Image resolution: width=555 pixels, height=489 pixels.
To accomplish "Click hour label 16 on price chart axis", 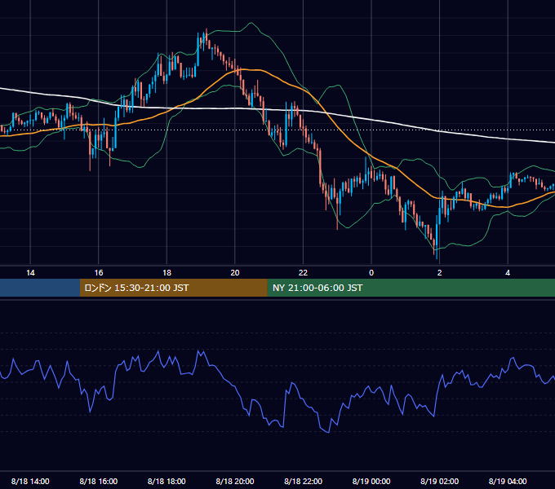I will pos(99,273).
